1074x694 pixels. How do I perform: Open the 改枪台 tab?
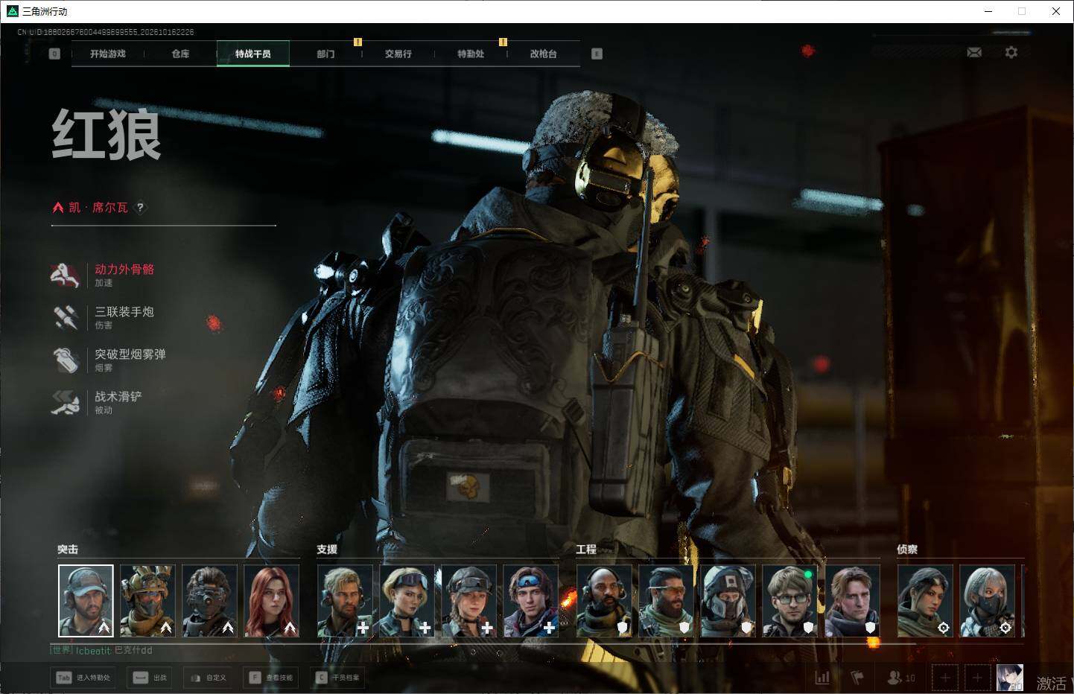pos(544,54)
